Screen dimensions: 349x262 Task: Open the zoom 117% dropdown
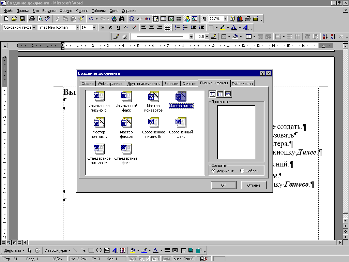[x=226, y=19]
